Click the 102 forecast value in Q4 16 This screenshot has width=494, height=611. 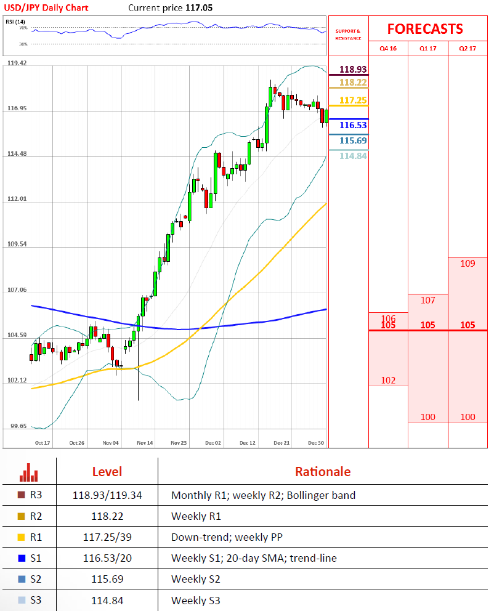[x=388, y=380]
